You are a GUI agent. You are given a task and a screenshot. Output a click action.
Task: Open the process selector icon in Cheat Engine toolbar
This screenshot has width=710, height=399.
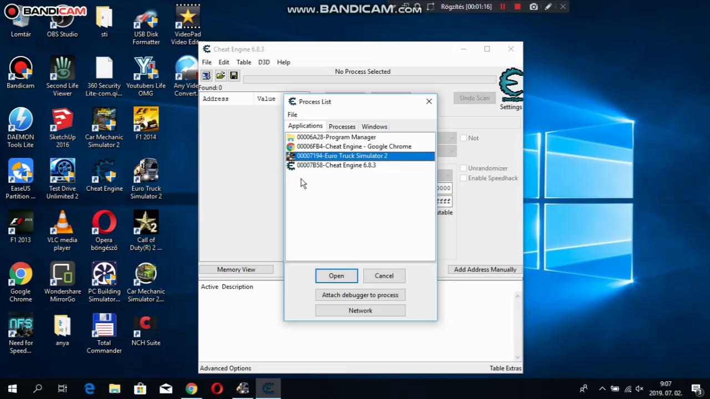click(x=206, y=75)
